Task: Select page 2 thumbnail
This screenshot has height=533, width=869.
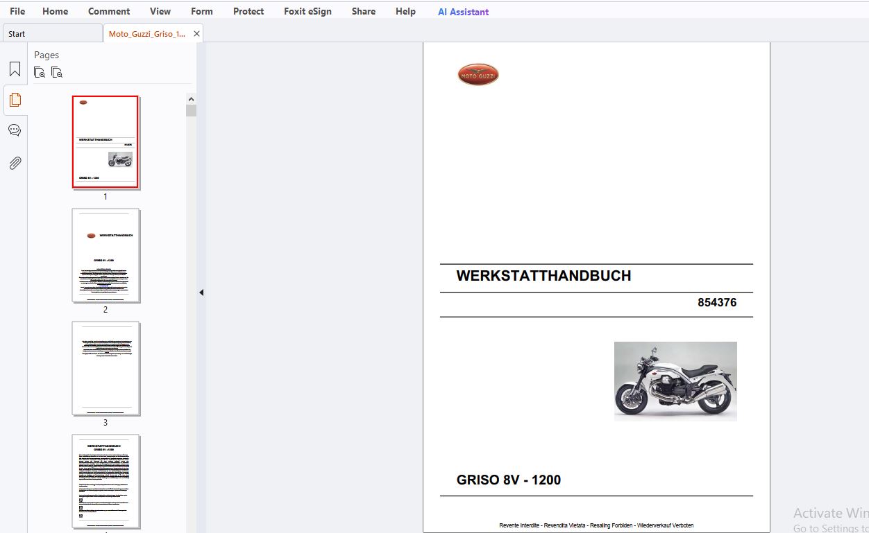Action: 106,255
